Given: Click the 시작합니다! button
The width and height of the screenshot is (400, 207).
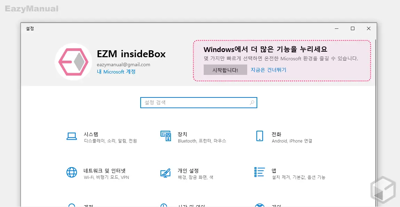Looking at the screenshot, I should coord(225,70).
